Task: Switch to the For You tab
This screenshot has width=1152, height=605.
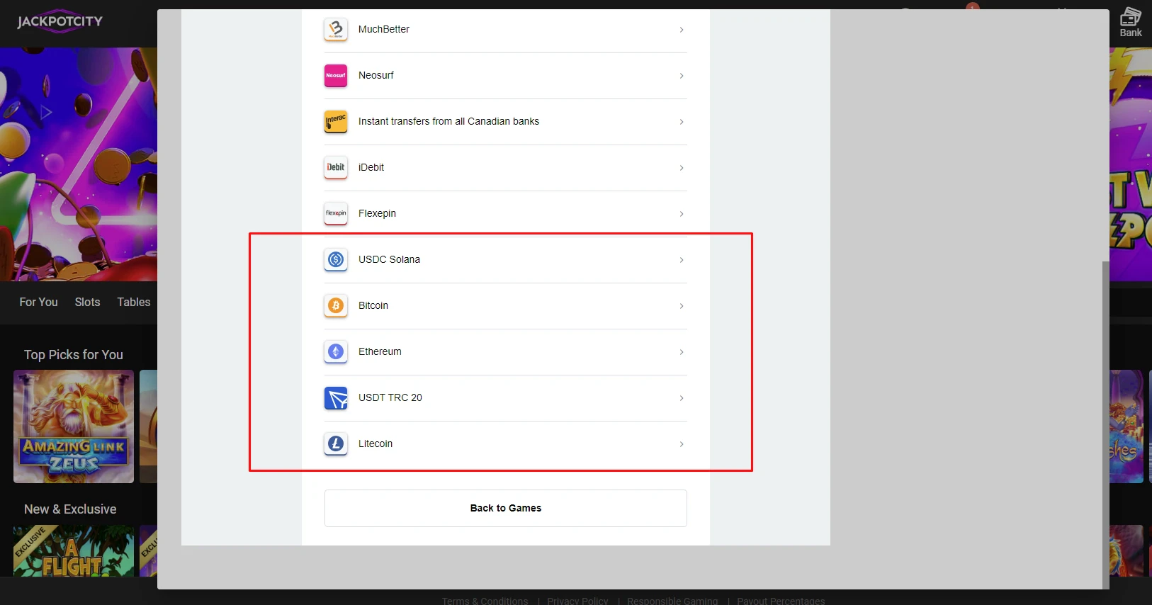Action: 38,302
